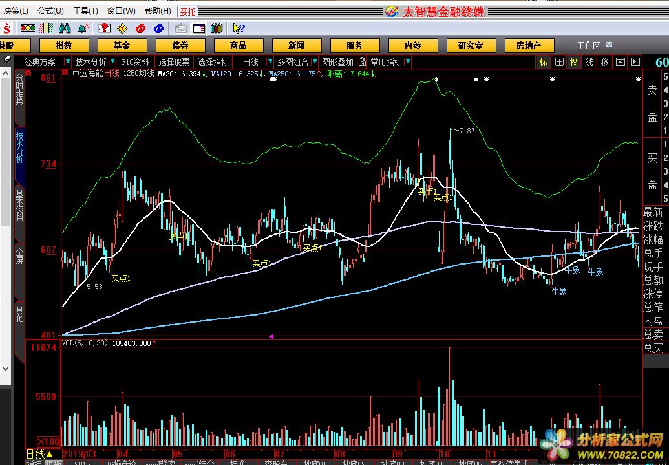Click the 大智慧 logo icon in title
This screenshot has height=465, width=669.
click(391, 12)
